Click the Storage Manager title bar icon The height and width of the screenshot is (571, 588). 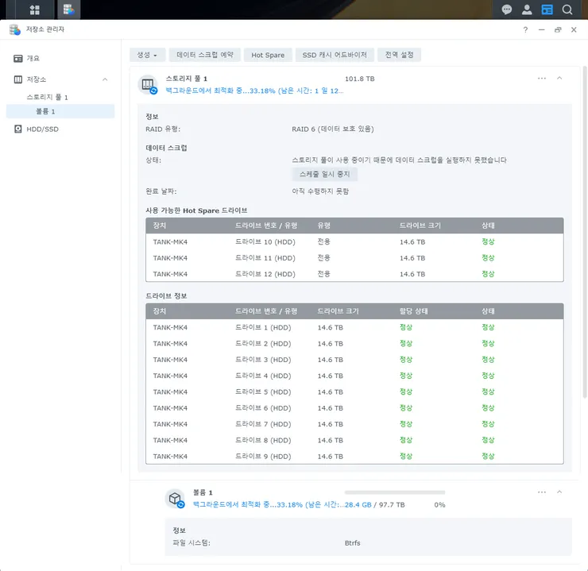pos(15,29)
